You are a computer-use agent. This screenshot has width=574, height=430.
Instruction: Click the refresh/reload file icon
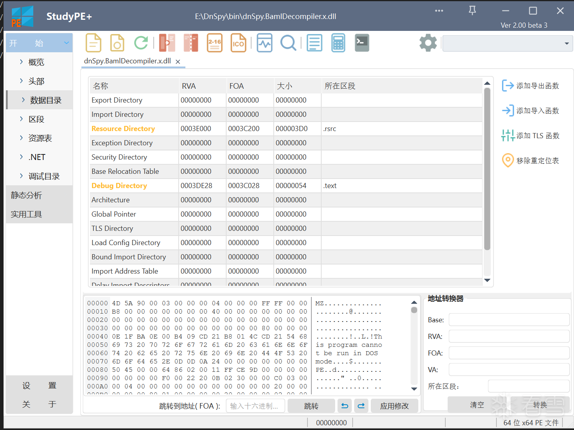(141, 42)
